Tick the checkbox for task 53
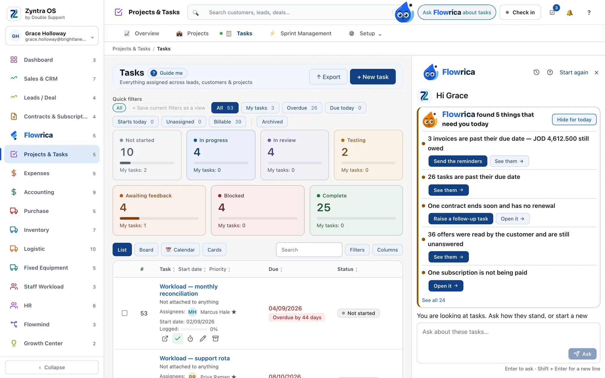The width and height of the screenshot is (605, 378). click(x=124, y=313)
